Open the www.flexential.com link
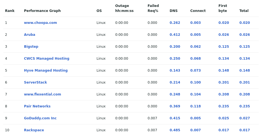Image resolution: width=262 pixels, height=136 pixels. pyautogui.click(x=42, y=94)
